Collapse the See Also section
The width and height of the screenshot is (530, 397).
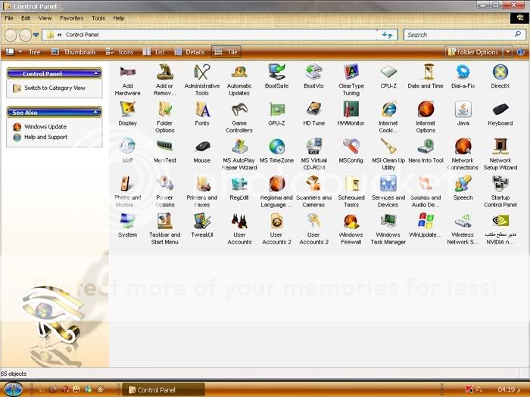(96, 112)
